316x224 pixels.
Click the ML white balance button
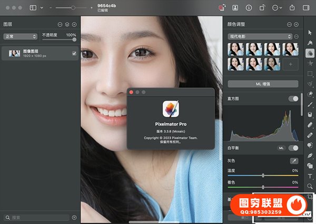(281, 148)
